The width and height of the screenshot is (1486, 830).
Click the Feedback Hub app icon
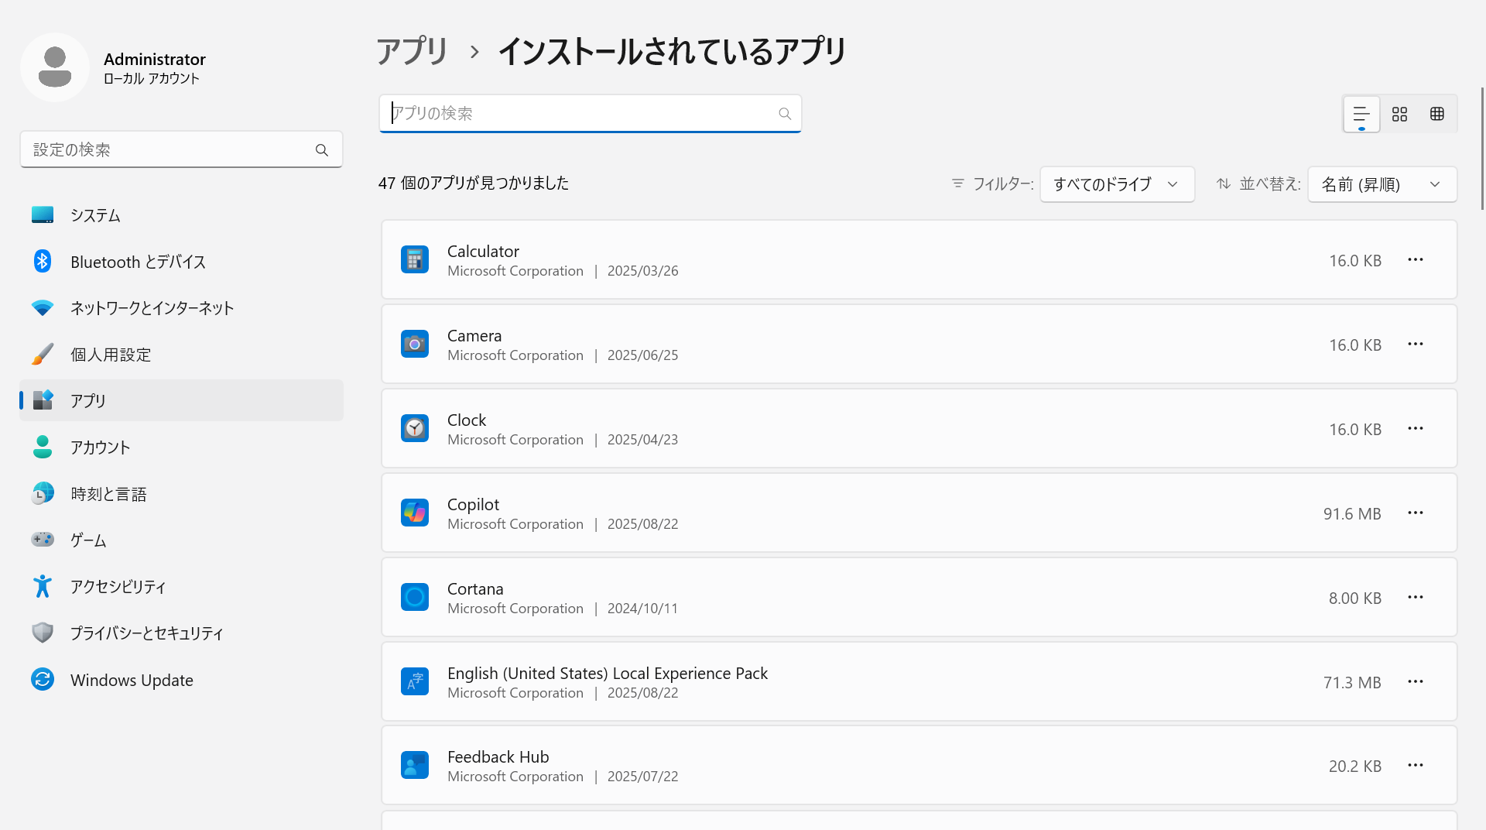point(415,766)
